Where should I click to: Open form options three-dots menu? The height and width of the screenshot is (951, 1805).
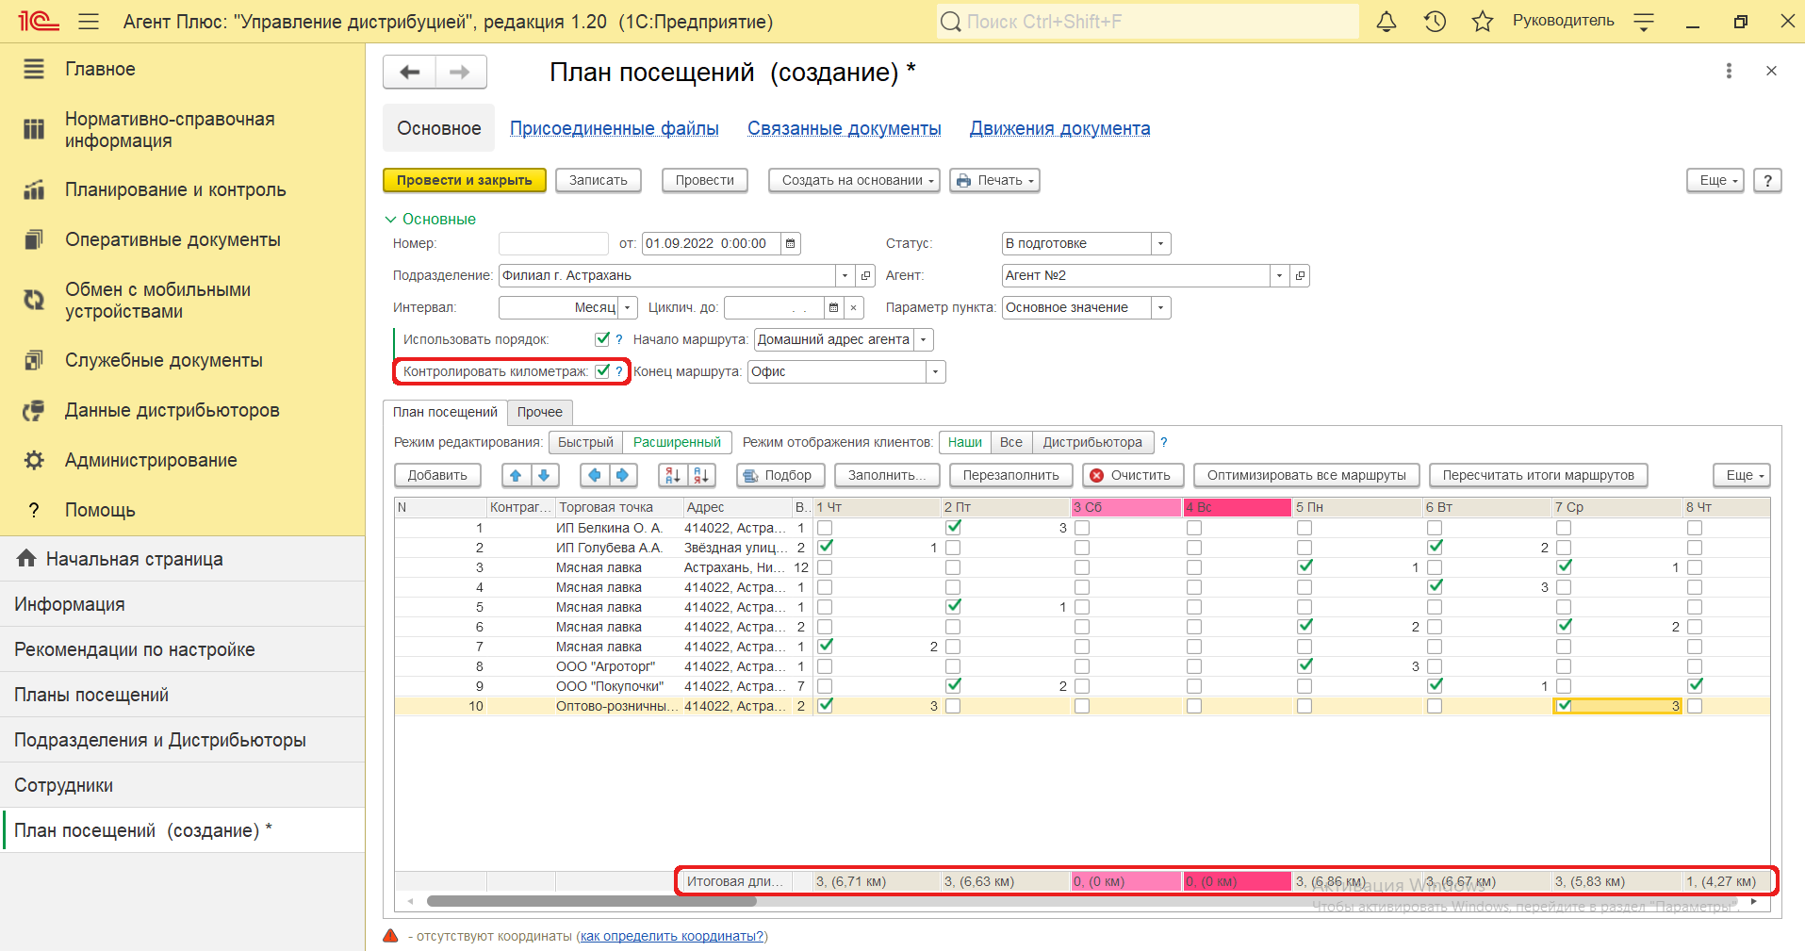tap(1728, 71)
